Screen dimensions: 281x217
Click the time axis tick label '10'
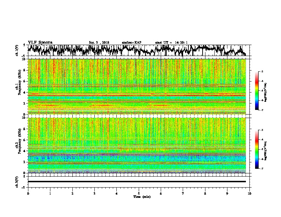coord(249,194)
